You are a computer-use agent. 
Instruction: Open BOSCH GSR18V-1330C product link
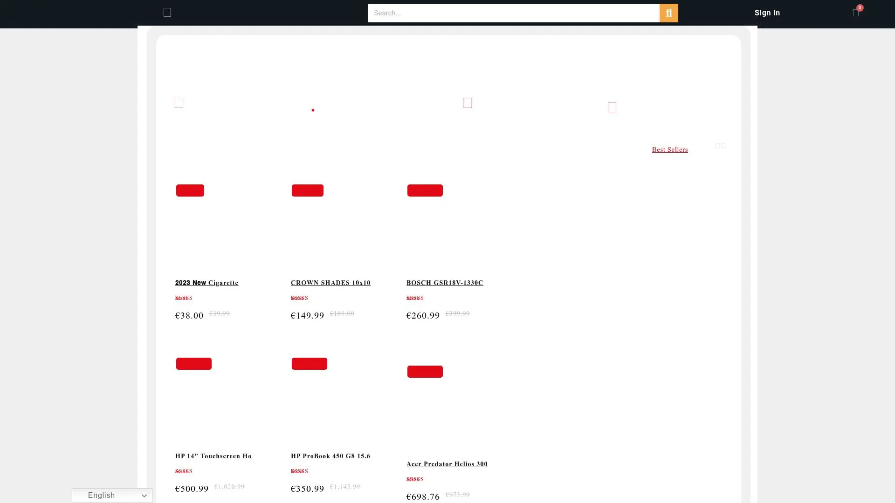click(444, 283)
